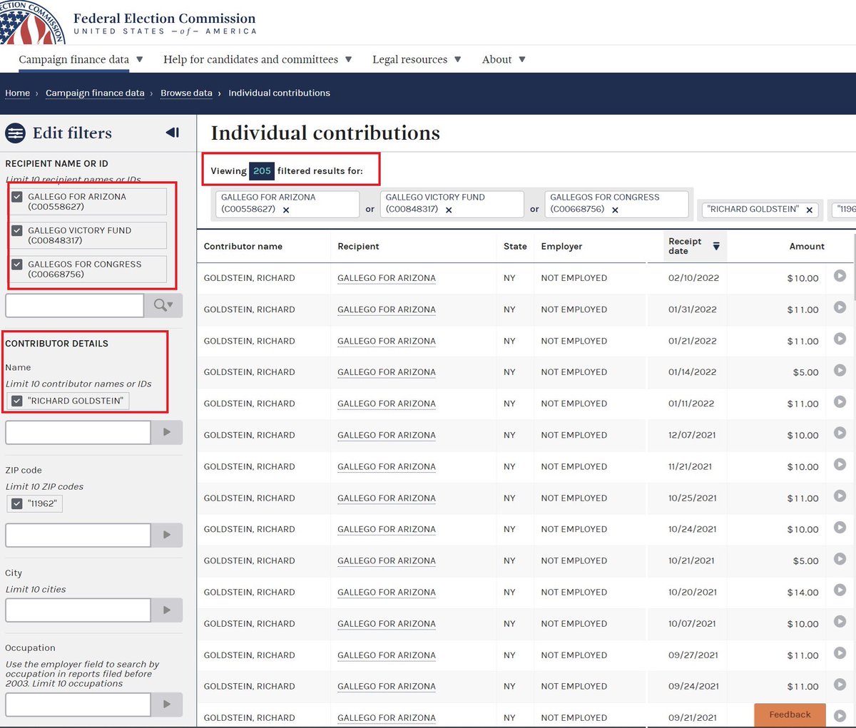Screen dimensions: 856x728
Task: Uncheck GALLEGO VICTORY FUND recipient checkbox
Action: [17, 230]
